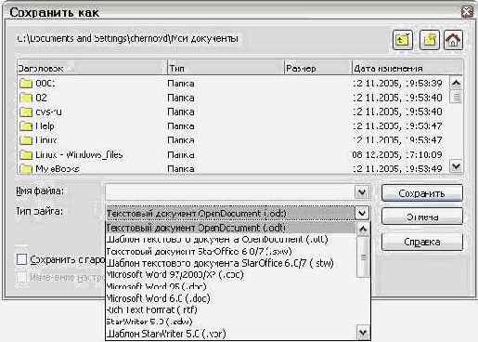Open the default home directory icon

[x=453, y=40]
